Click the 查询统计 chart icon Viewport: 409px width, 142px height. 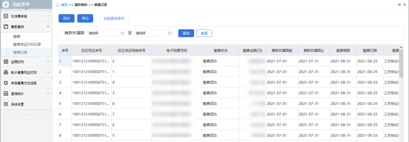(6, 94)
